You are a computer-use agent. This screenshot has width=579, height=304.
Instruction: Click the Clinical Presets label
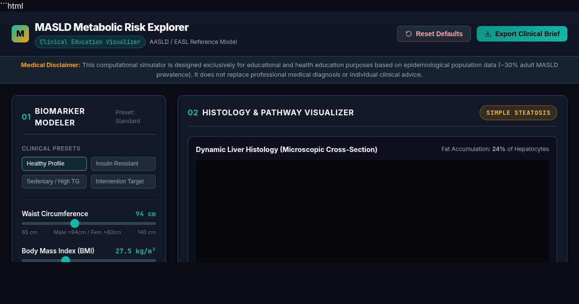coord(51,149)
